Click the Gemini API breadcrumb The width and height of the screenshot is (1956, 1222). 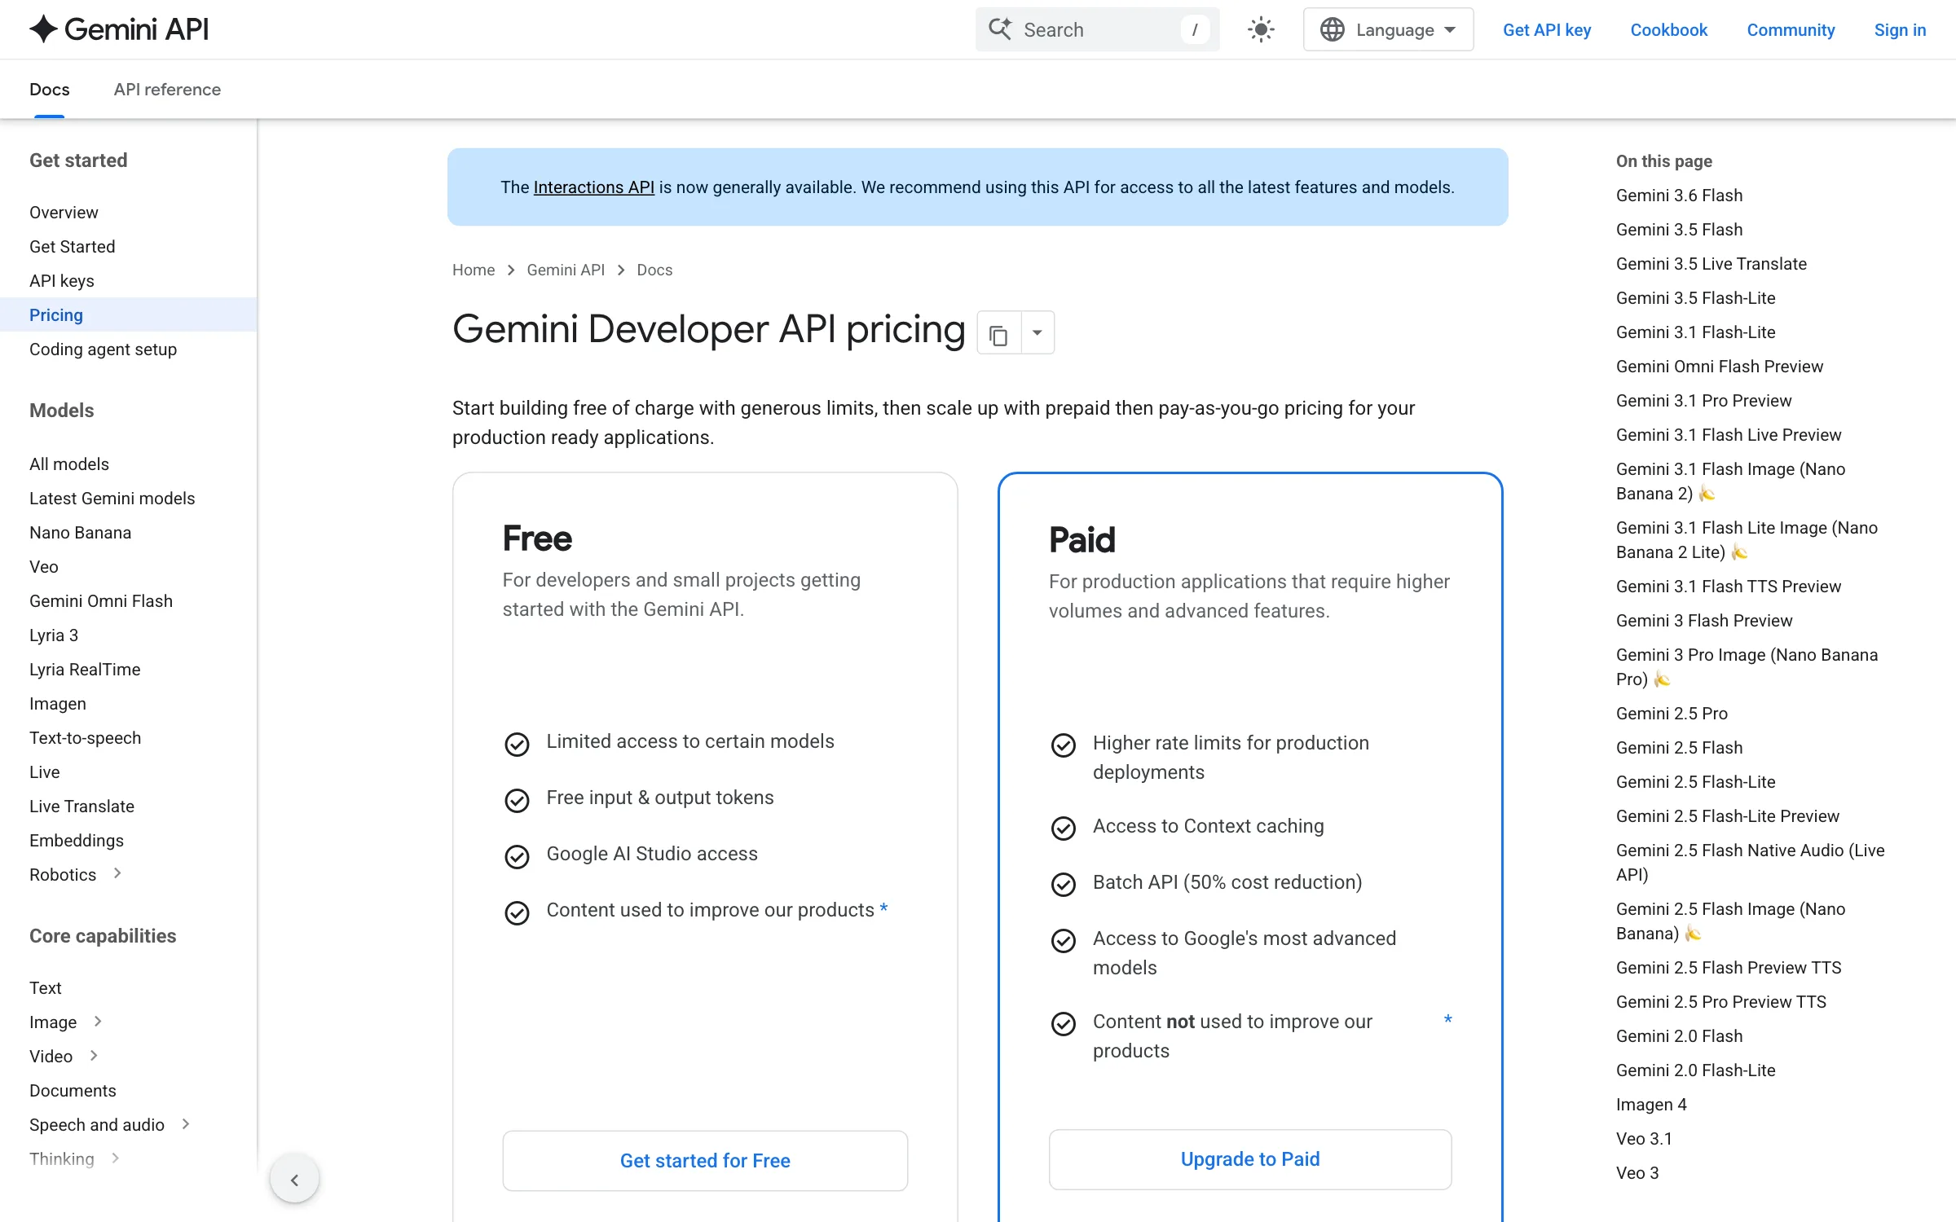pos(566,270)
